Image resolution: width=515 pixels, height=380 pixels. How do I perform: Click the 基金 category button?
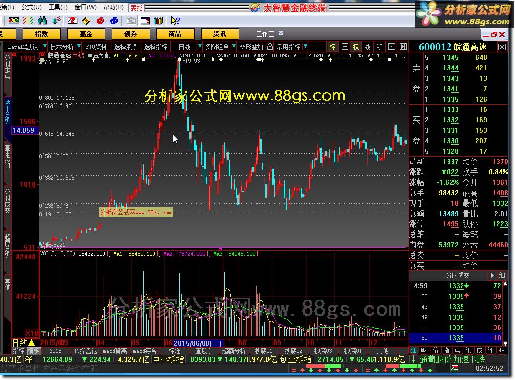tap(86, 34)
